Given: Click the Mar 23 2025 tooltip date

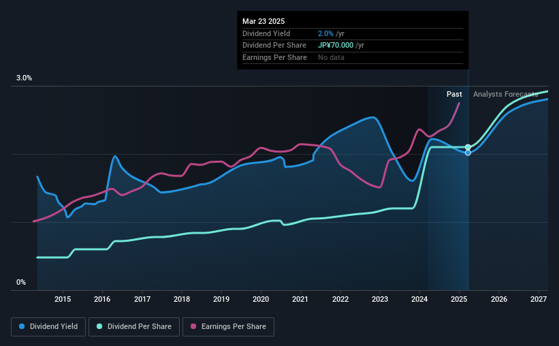Looking at the screenshot, I should [x=263, y=21].
